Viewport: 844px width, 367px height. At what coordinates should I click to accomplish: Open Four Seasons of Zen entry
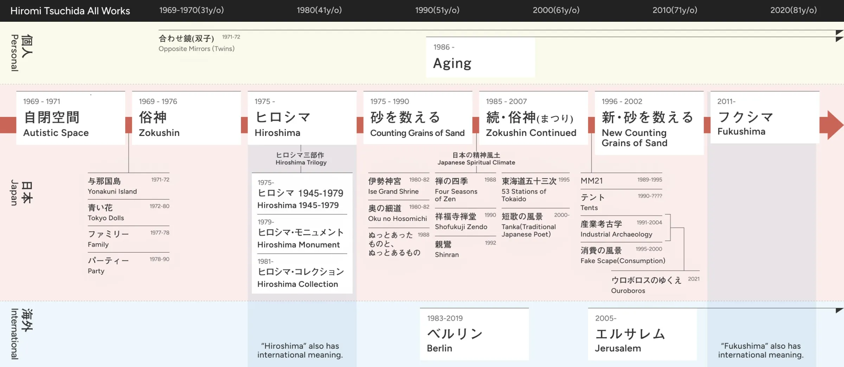465,190
